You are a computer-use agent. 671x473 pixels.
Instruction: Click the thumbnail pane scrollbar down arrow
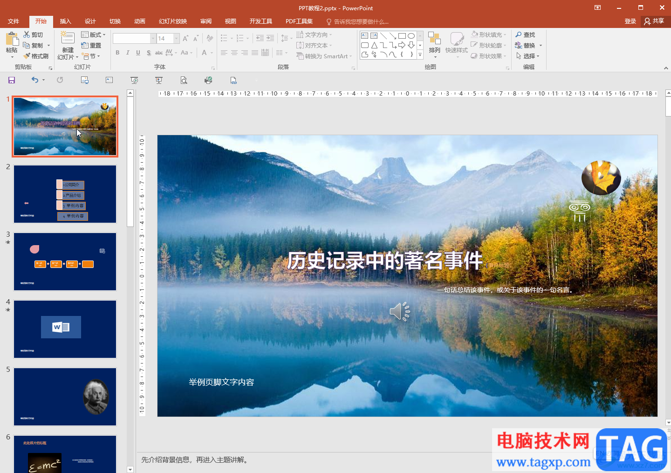pyautogui.click(x=130, y=469)
